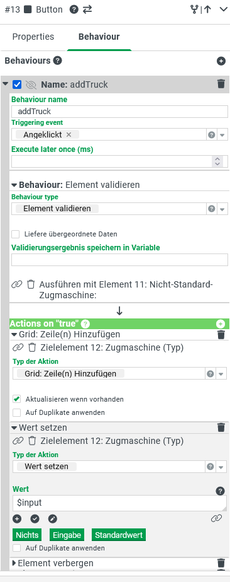Click the branch hierarchy icon in header
The image size is (230, 582).
coord(194,9)
